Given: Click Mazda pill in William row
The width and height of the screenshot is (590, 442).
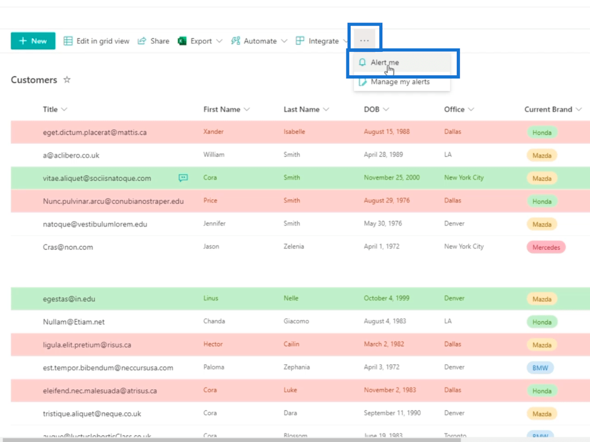Looking at the screenshot, I should point(542,156).
